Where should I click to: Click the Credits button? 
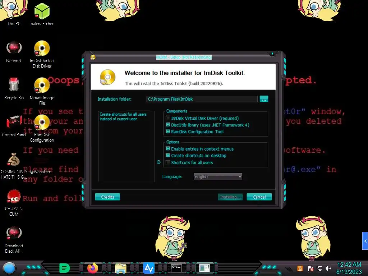[107, 197]
